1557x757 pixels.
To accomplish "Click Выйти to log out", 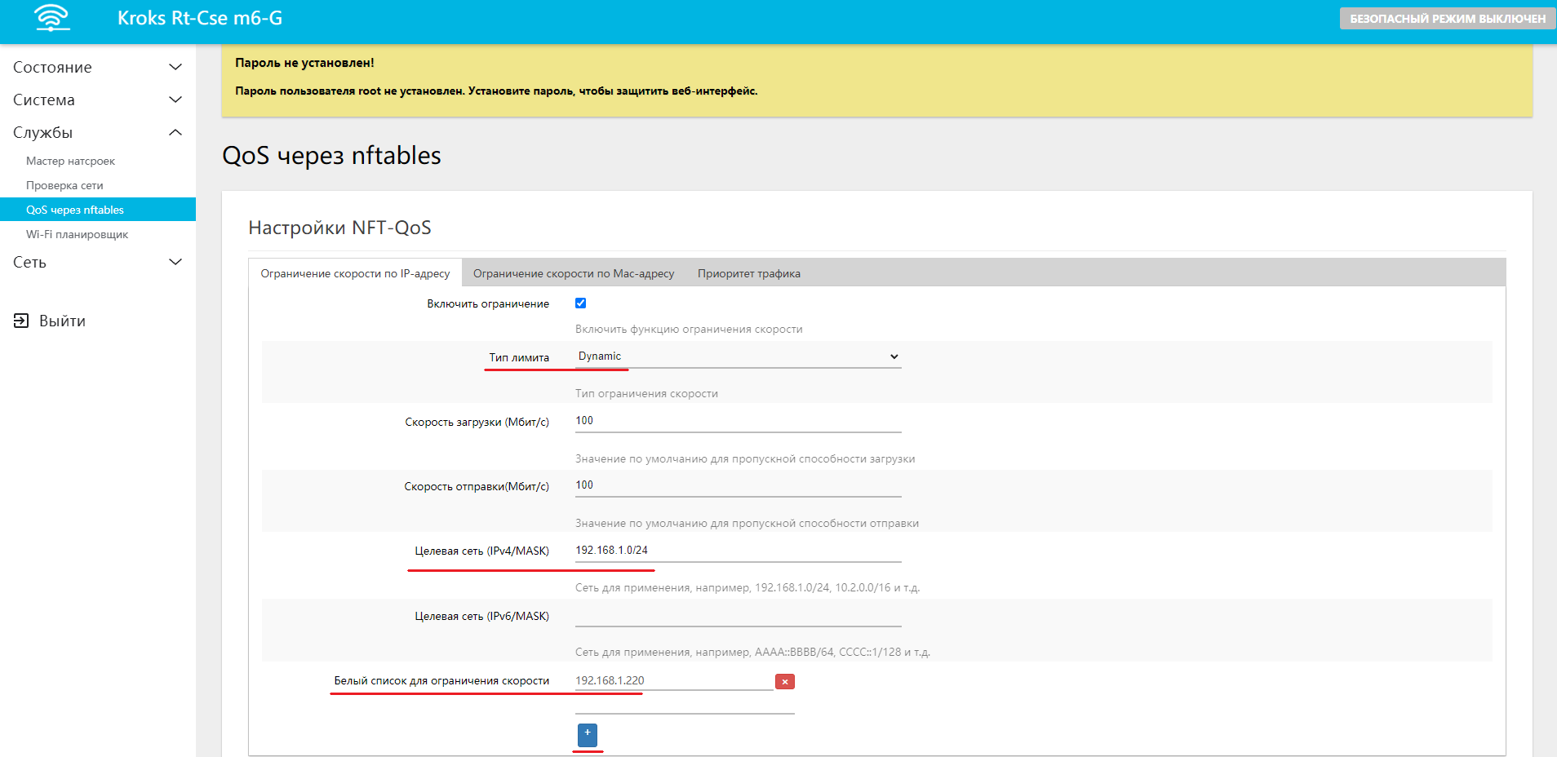I will point(62,321).
